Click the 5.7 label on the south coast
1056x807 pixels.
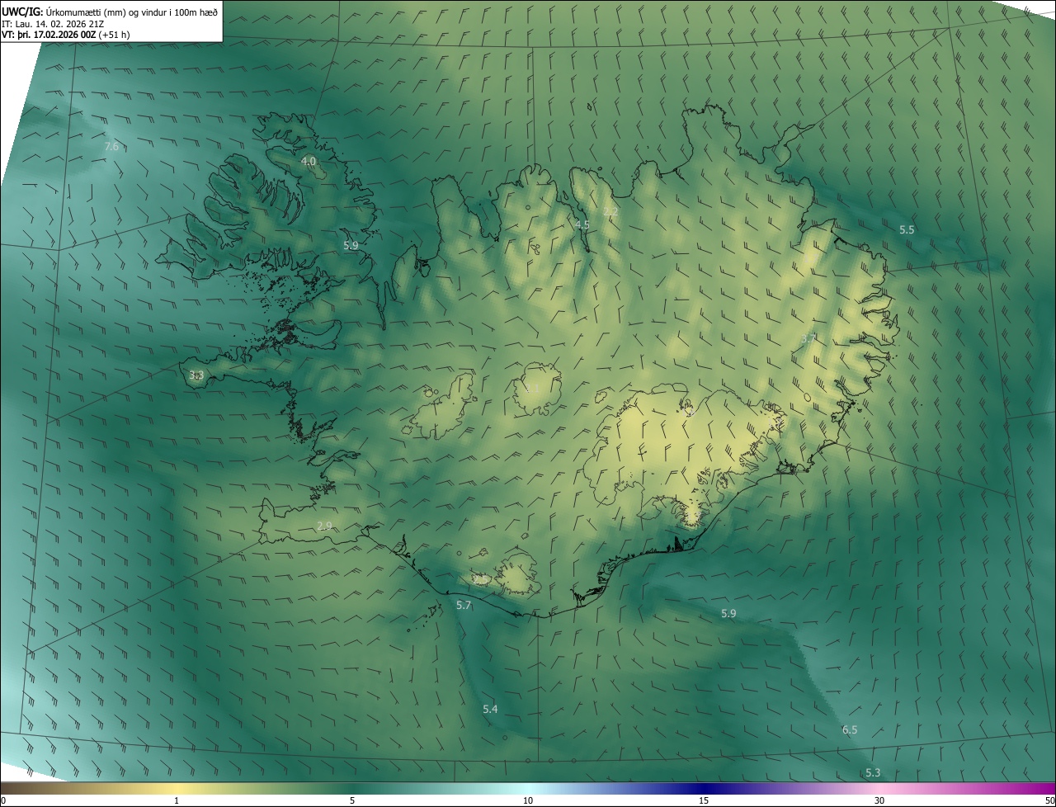coord(464,606)
